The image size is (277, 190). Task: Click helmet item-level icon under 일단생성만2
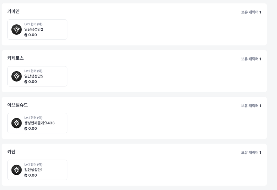pos(26,35)
